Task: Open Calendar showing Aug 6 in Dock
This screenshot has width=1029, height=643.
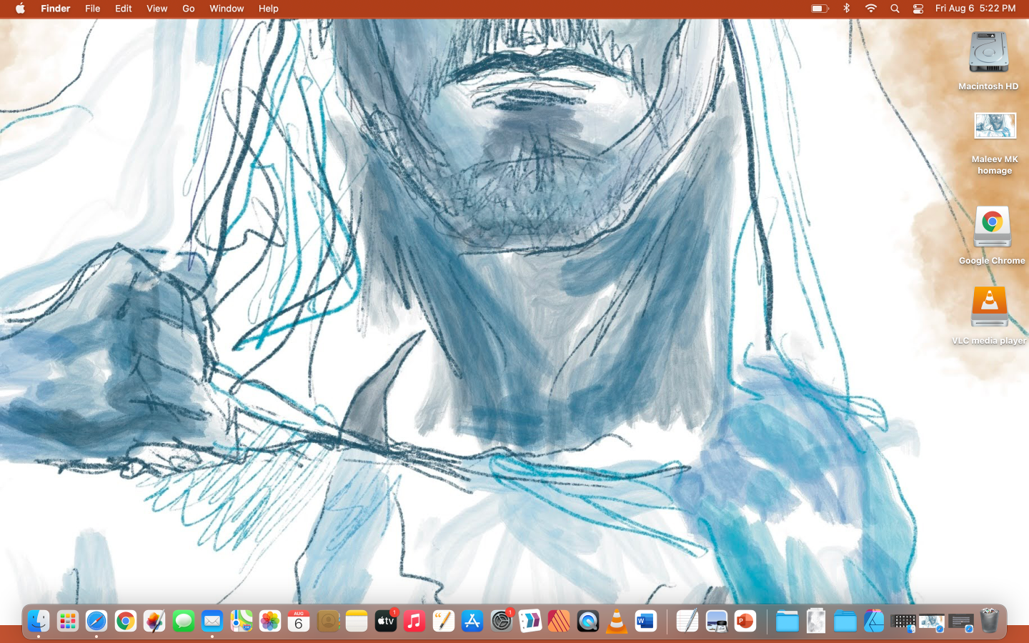Action: point(299,621)
